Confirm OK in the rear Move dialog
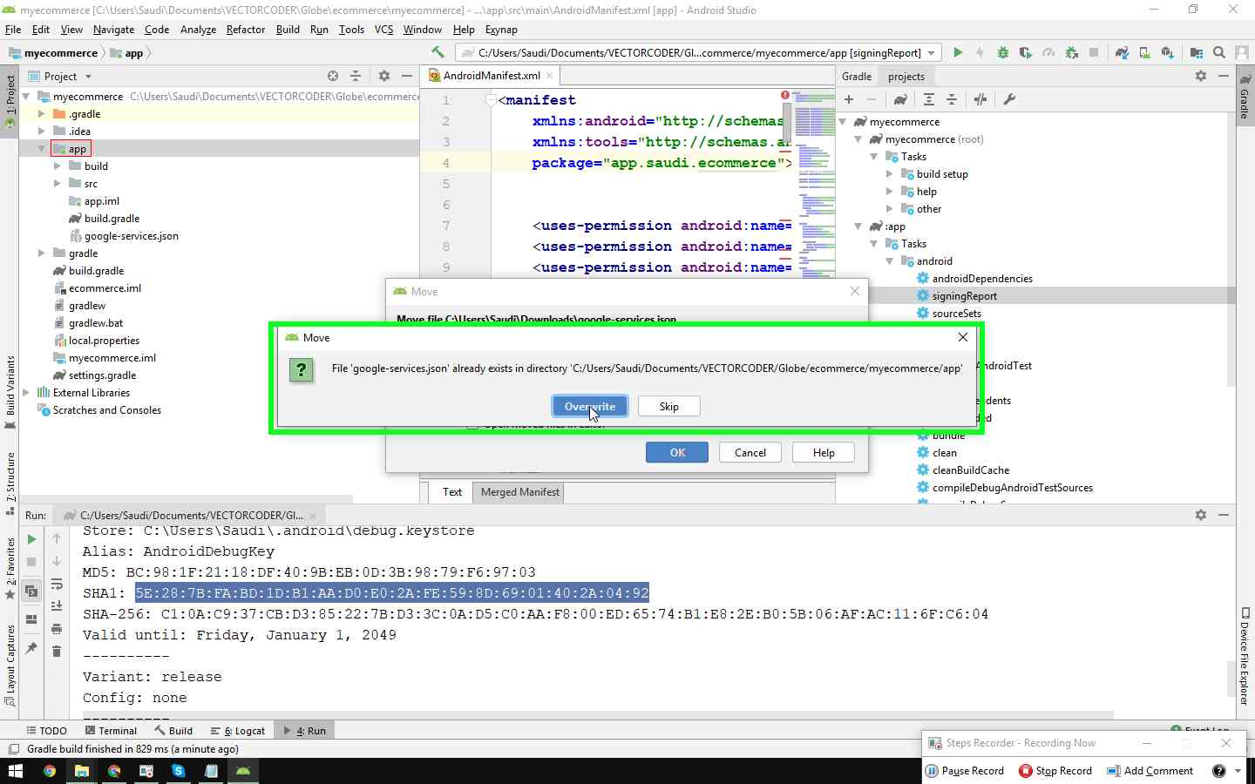This screenshot has height=784, width=1255. click(x=677, y=453)
